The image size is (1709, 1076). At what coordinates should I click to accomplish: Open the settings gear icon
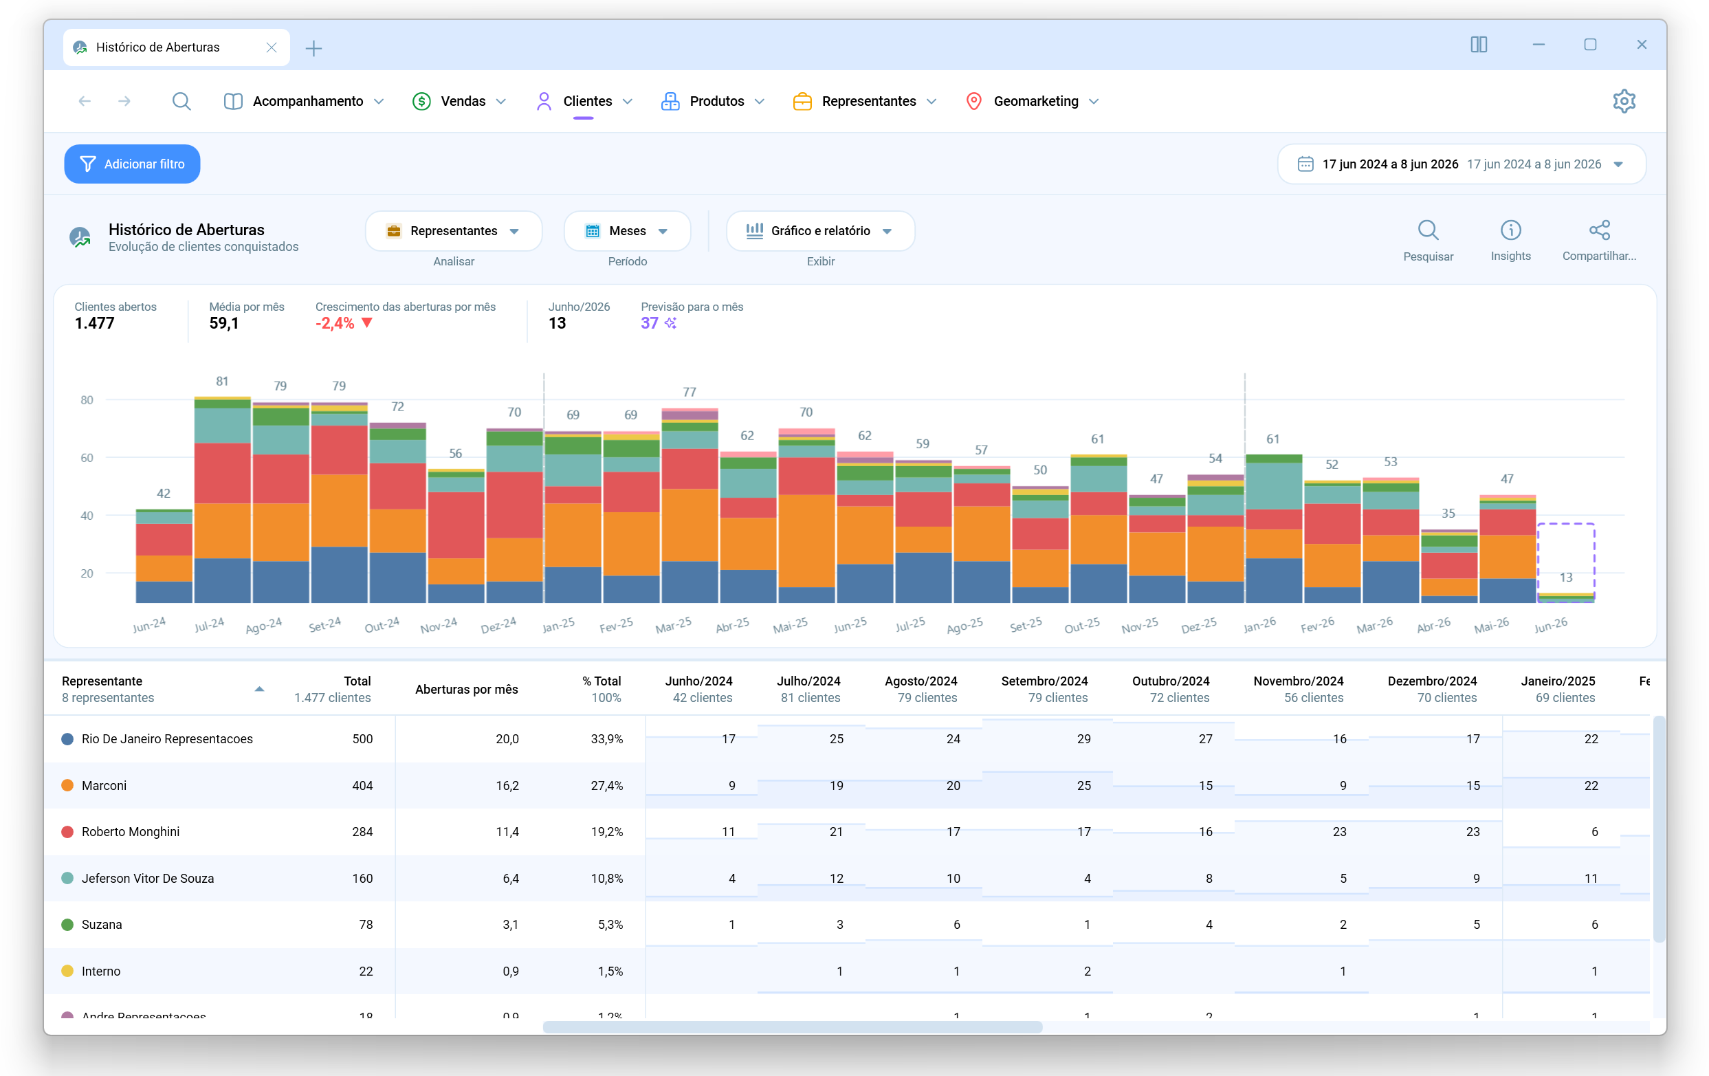coord(1623,101)
